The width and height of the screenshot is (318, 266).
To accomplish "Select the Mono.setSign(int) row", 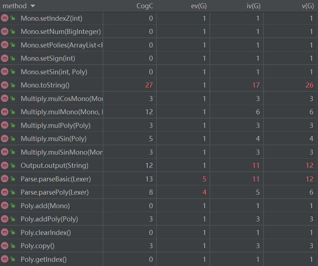I will (x=159, y=59).
